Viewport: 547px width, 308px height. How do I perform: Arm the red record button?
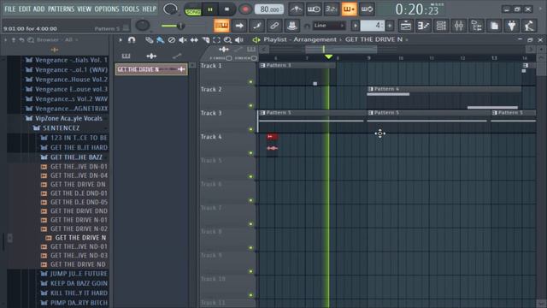point(245,9)
